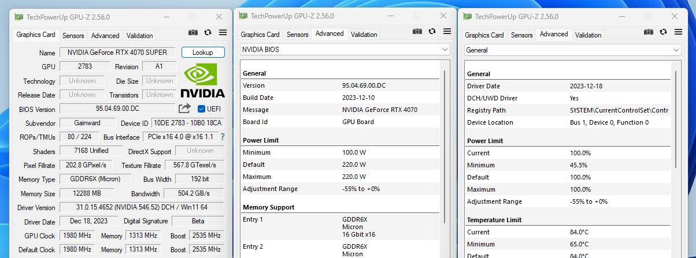Click Message value NVIDIA GeForce RTX 4070

(x=380, y=110)
